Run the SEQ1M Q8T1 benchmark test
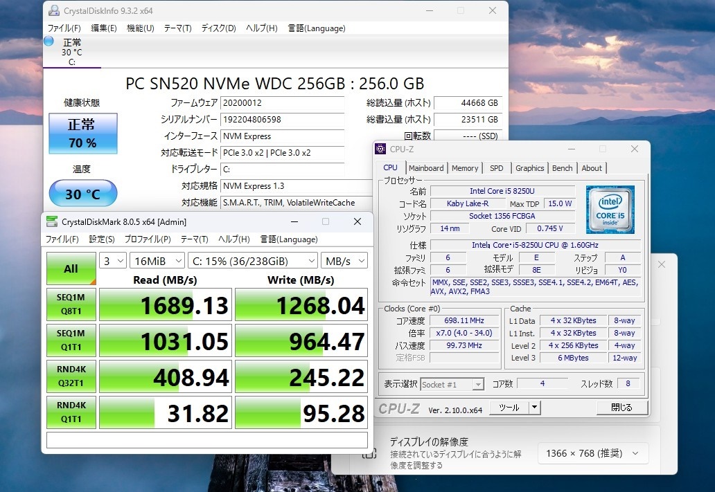The width and height of the screenshot is (715, 492). pyautogui.click(x=71, y=304)
